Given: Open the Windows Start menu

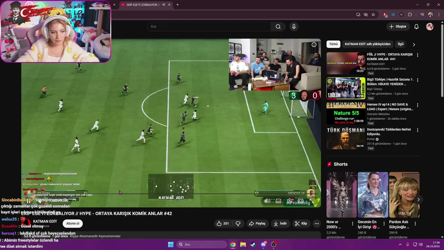Looking at the screenshot, I should (x=171, y=244).
